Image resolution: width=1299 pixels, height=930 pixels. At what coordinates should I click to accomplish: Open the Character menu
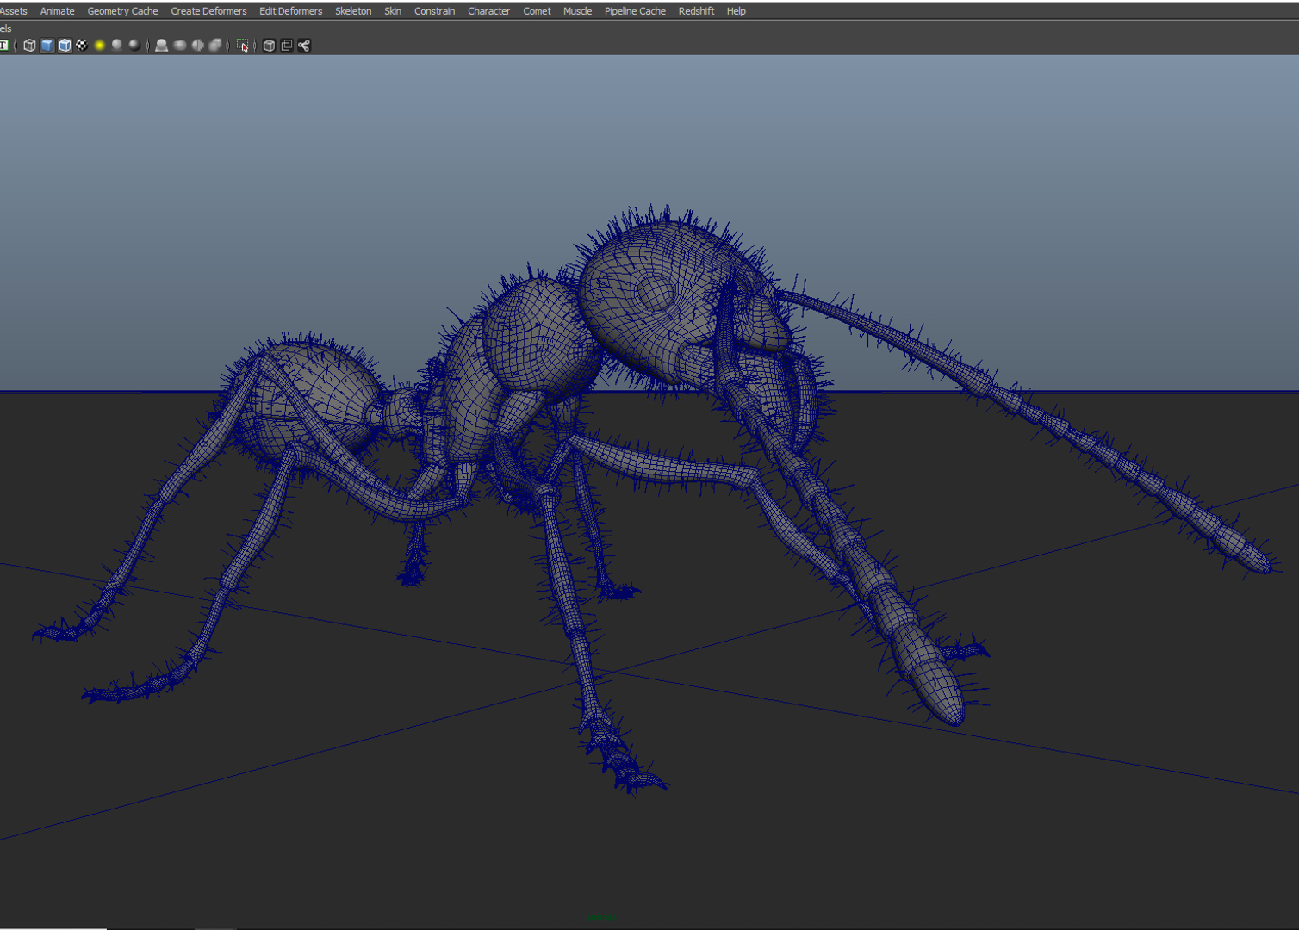click(x=488, y=11)
